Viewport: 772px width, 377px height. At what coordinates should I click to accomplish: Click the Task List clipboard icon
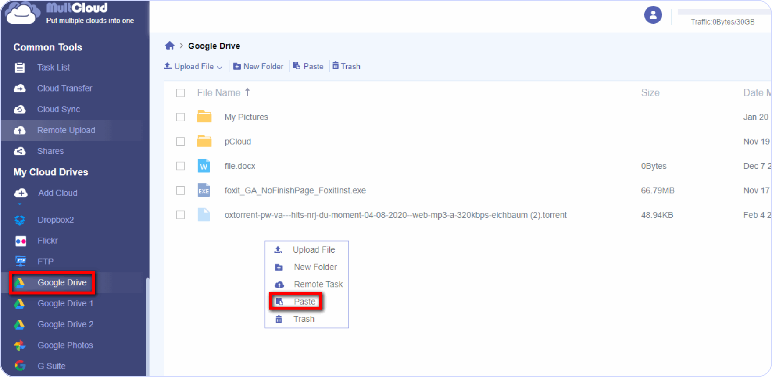[x=20, y=68]
